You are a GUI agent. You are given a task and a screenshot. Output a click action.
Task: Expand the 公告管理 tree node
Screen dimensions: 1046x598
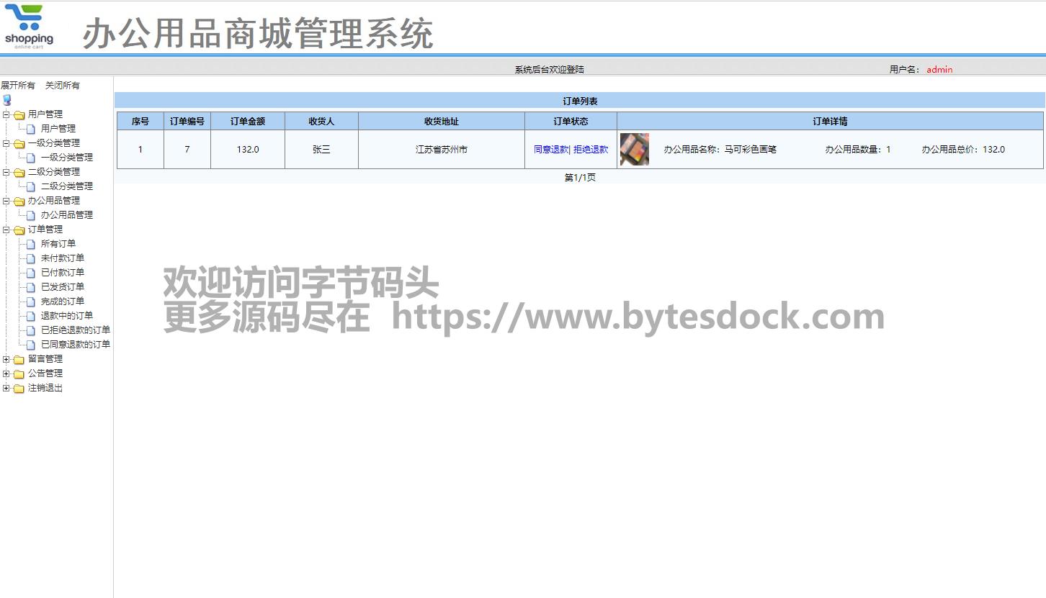point(6,373)
